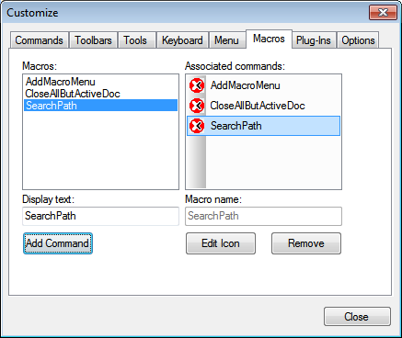Viewport: 402px width, 338px height.
Task: Switch to the Plug-Ins tab
Action: [x=314, y=40]
